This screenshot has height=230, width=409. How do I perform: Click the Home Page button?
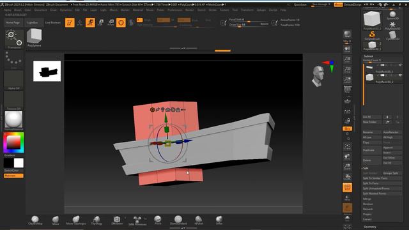[x=13, y=23]
